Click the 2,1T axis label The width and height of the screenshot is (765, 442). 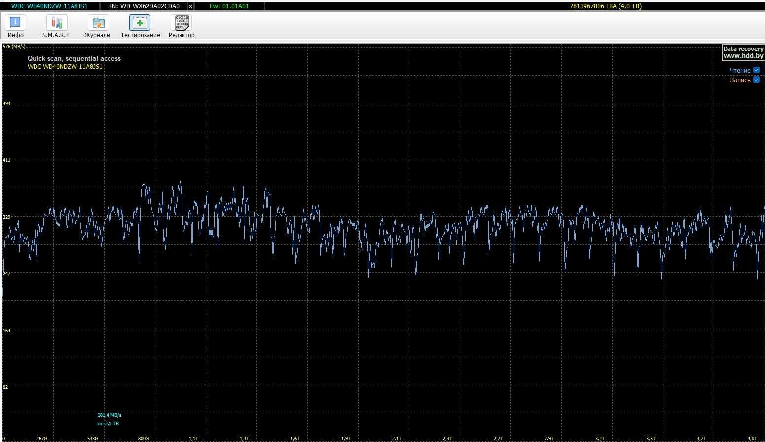click(397, 438)
